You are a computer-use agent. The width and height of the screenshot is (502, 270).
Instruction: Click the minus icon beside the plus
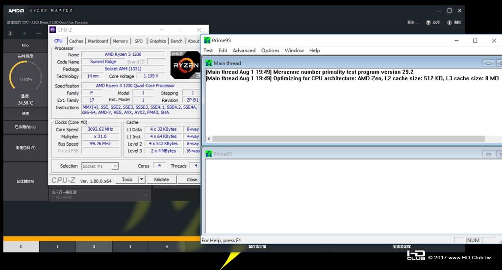[x=38, y=34]
